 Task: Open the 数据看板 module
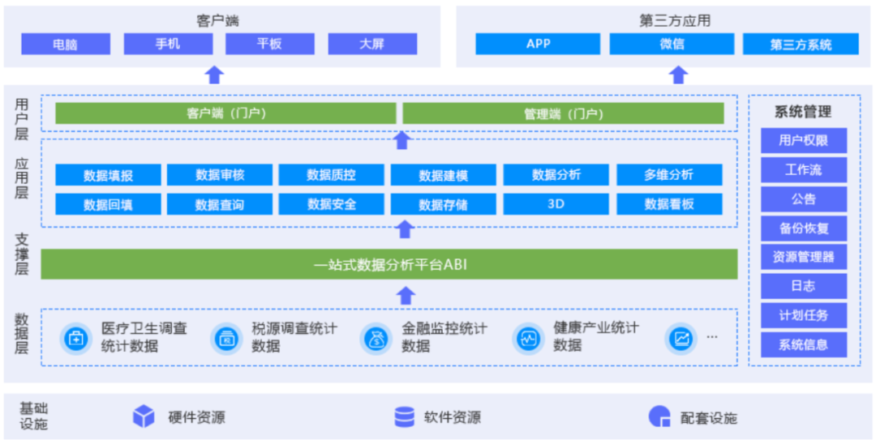[669, 204]
